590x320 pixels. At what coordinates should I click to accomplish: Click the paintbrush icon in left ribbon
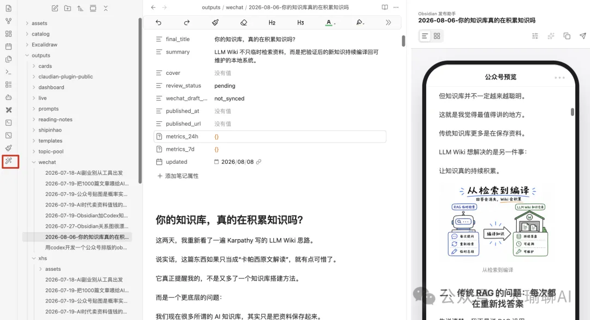(8, 148)
